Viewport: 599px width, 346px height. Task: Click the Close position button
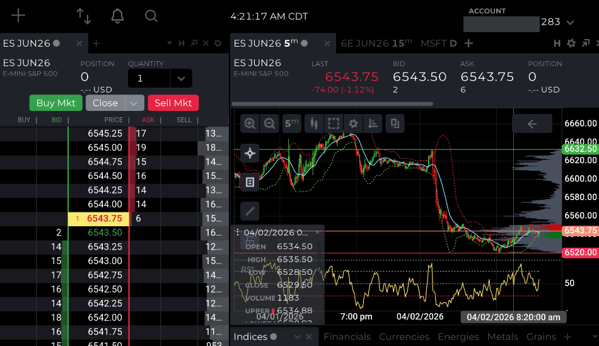tap(105, 103)
